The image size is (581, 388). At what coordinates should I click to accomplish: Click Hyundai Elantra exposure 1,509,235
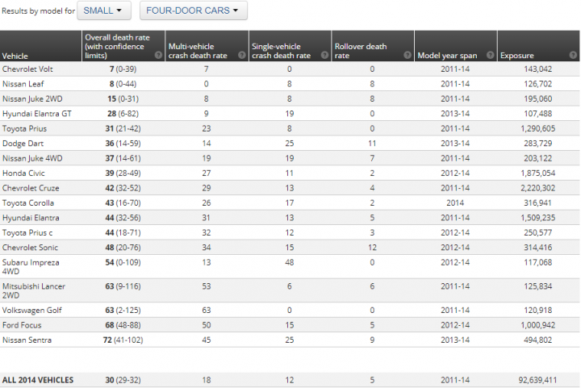[537, 218]
